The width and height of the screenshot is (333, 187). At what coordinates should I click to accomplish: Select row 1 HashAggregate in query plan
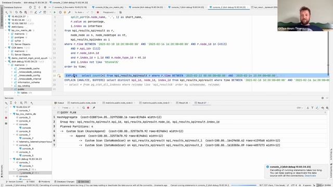(x=189, y=117)
